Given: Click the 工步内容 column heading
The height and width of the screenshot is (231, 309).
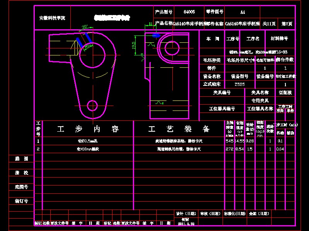Looking at the screenshot, I should point(88,129).
